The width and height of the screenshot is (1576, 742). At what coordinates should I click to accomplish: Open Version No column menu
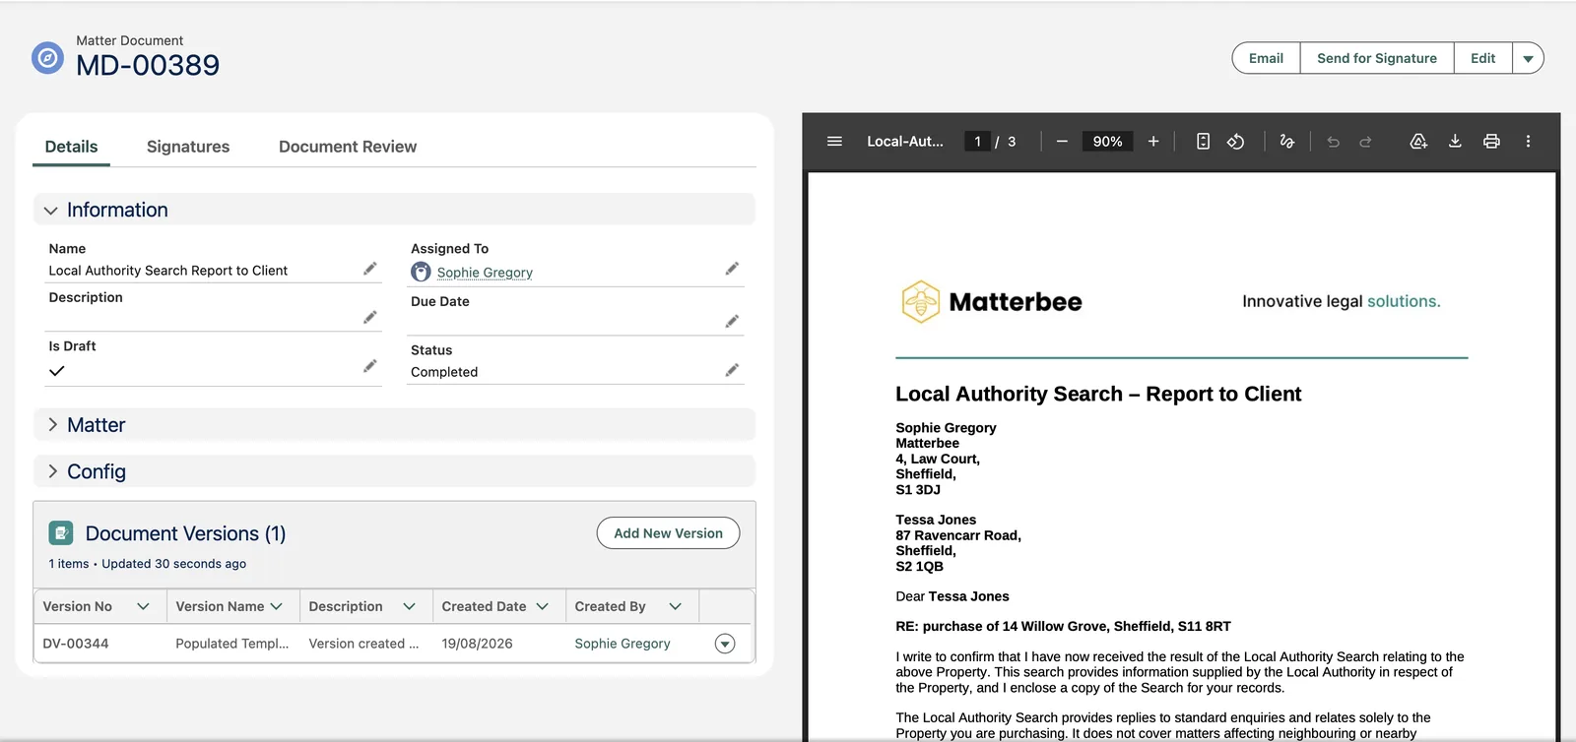pos(143,606)
